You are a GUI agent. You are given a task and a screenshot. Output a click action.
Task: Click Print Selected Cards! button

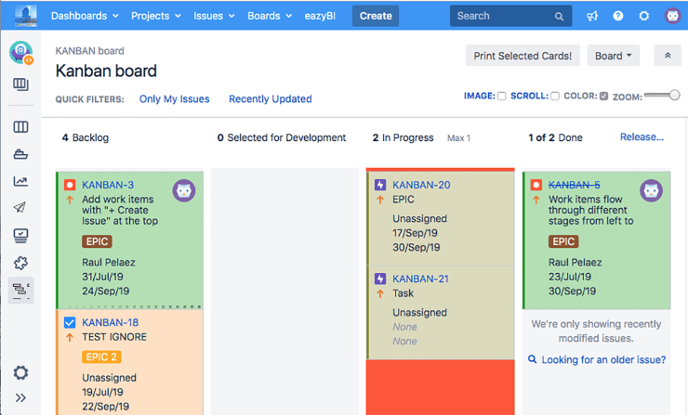522,56
